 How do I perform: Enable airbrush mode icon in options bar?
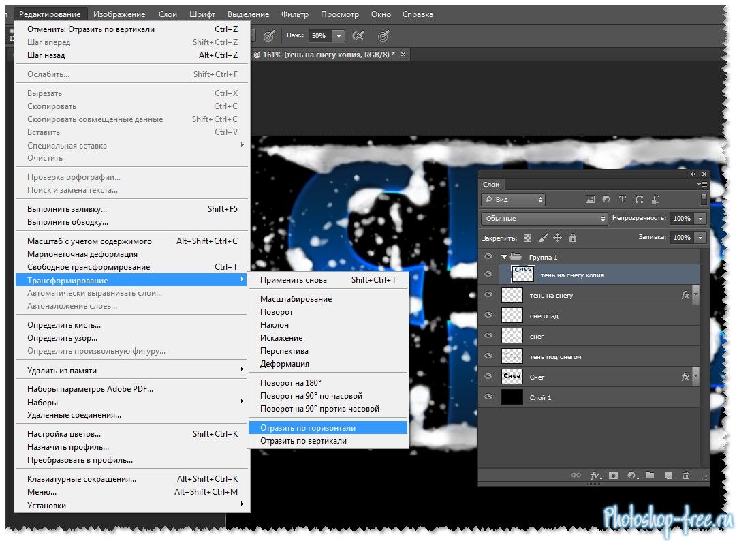(x=358, y=35)
